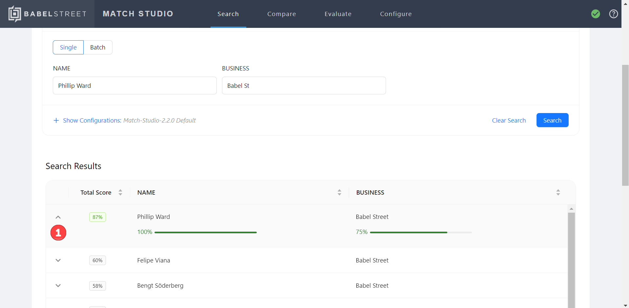629x308 pixels.
Task: Sort results by the BUSINESS column
Action: [x=558, y=192]
